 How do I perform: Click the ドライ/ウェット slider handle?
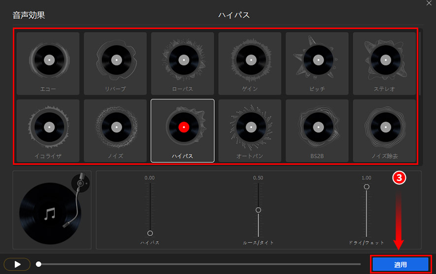pos(367,187)
